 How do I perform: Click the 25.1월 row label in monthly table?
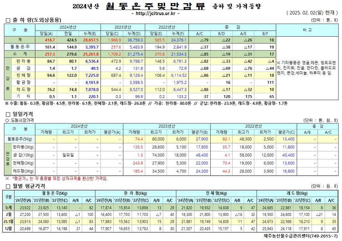click(8, 221)
